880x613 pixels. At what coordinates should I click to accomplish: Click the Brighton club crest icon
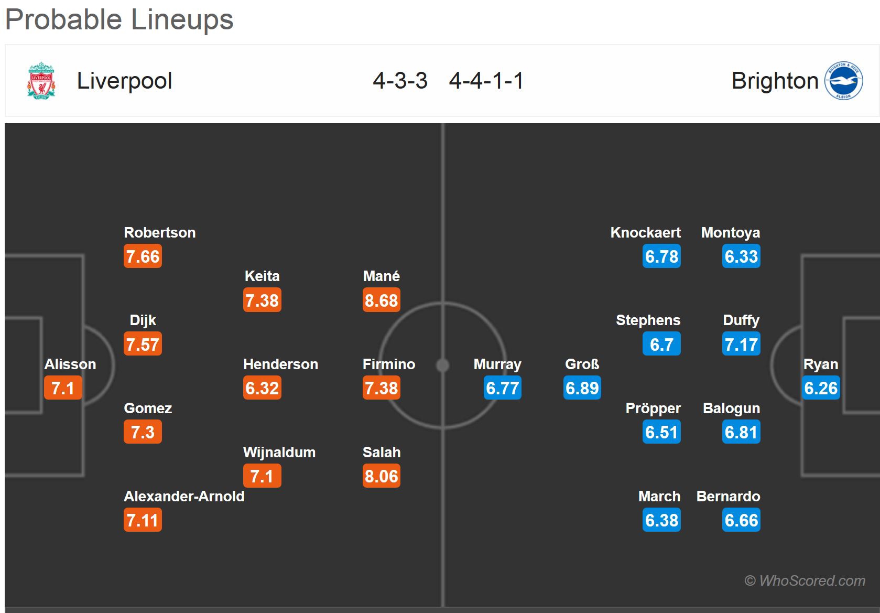click(843, 81)
